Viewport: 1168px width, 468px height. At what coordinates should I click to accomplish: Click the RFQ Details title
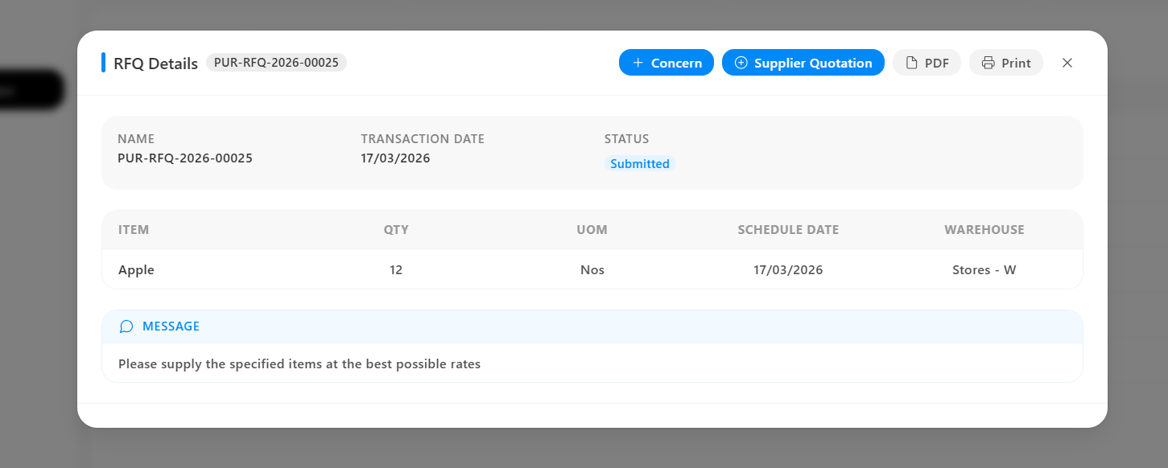point(155,64)
